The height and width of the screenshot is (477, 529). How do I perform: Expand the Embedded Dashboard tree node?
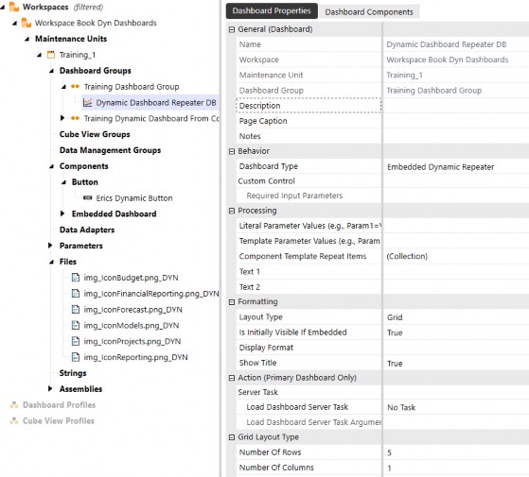pos(62,213)
